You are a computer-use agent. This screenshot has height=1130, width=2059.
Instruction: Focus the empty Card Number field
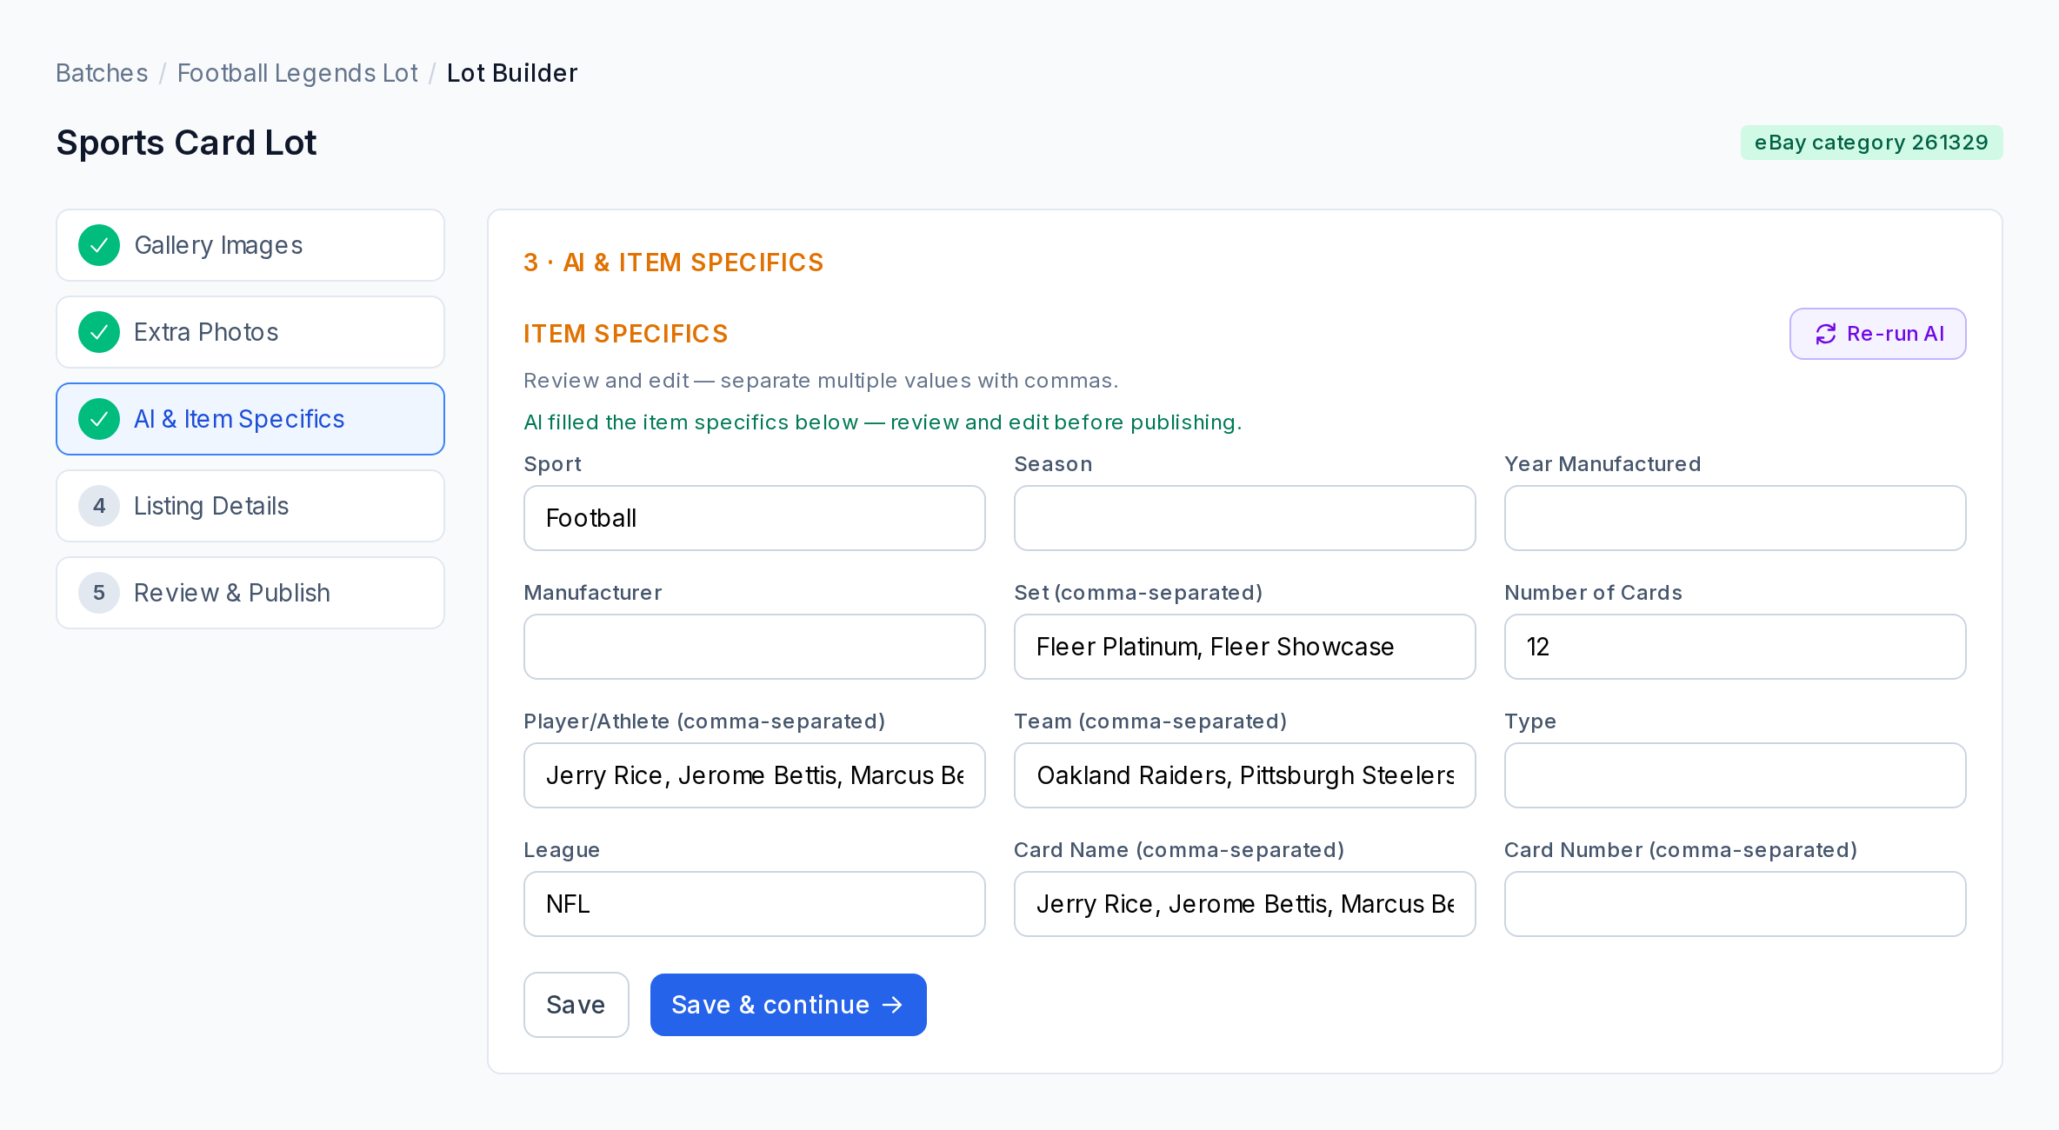(1736, 904)
